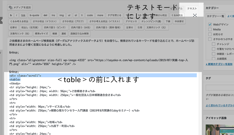Apply 下線 underline quicktag
This screenshot has height=135, width=234.
click(168, 21)
